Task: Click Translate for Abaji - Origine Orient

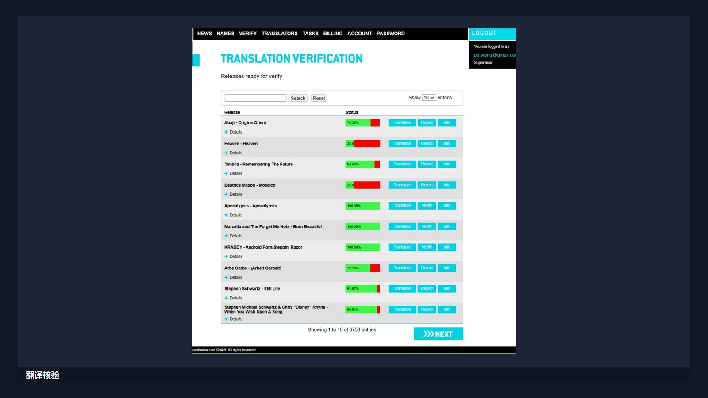Action: (x=402, y=123)
